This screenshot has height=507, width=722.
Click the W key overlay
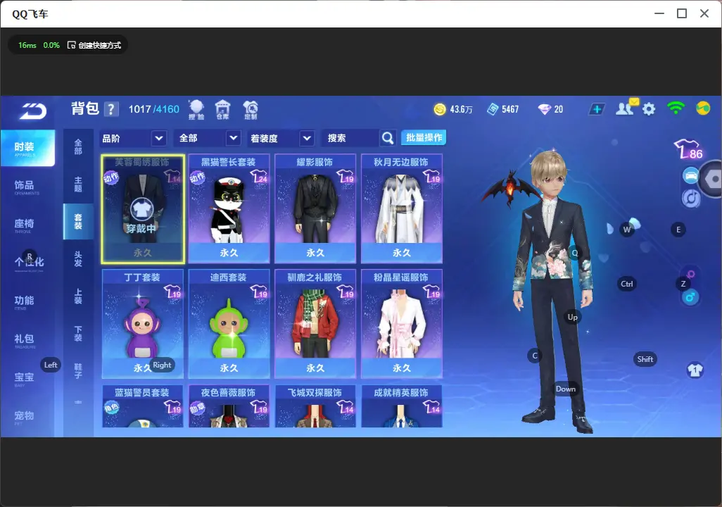click(627, 229)
